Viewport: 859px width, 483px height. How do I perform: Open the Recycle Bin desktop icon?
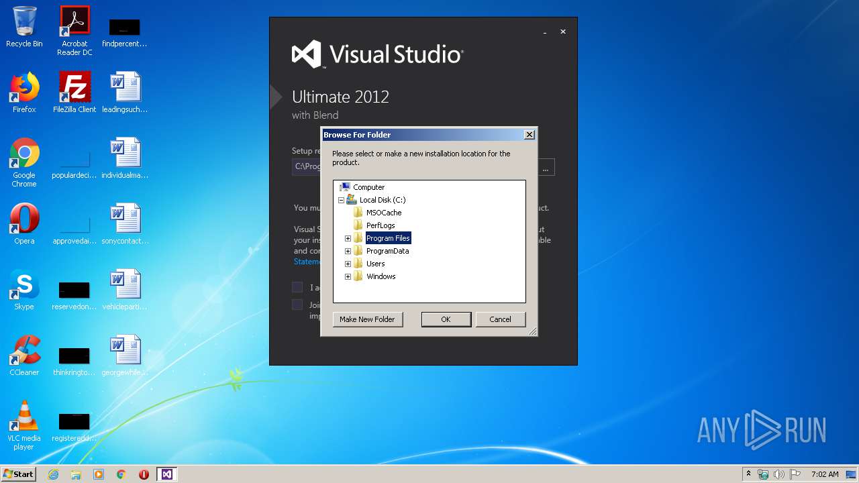pos(24,27)
